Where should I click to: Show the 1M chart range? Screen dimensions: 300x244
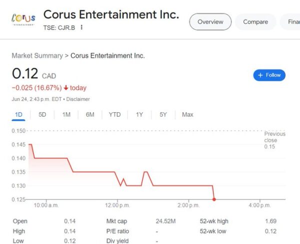66,115
